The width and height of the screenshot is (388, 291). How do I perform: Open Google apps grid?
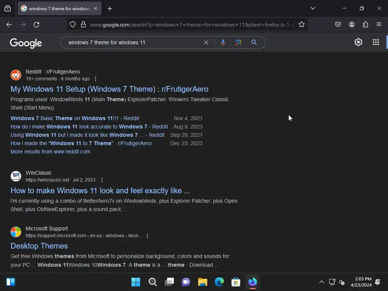click(x=375, y=42)
